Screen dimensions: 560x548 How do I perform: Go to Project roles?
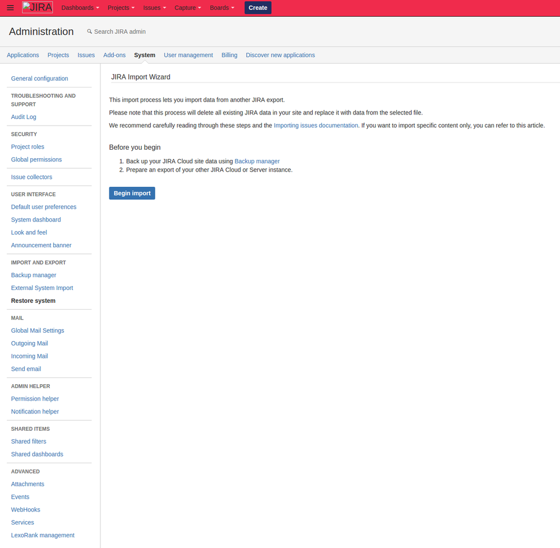(x=27, y=146)
